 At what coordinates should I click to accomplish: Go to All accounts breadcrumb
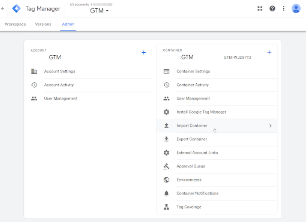(x=79, y=5)
